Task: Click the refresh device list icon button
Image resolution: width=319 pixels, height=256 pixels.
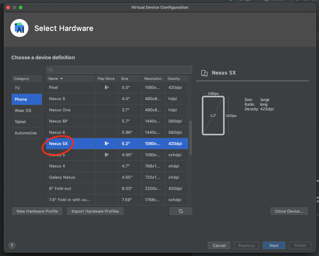Action: tap(181, 211)
